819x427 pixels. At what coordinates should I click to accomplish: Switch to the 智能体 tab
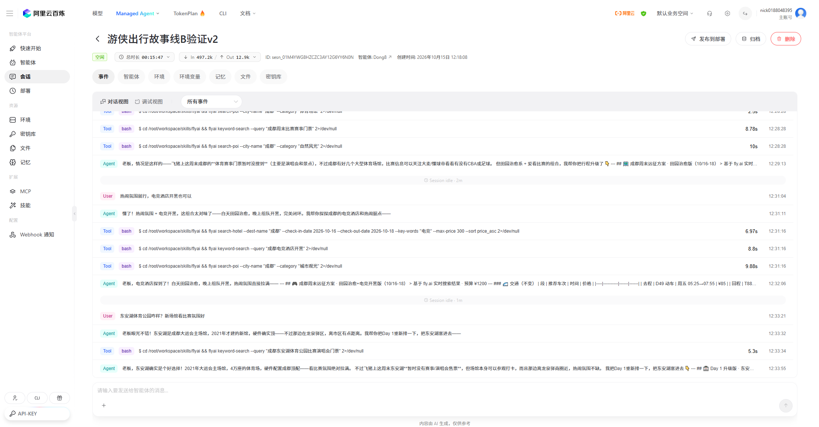[131, 77]
